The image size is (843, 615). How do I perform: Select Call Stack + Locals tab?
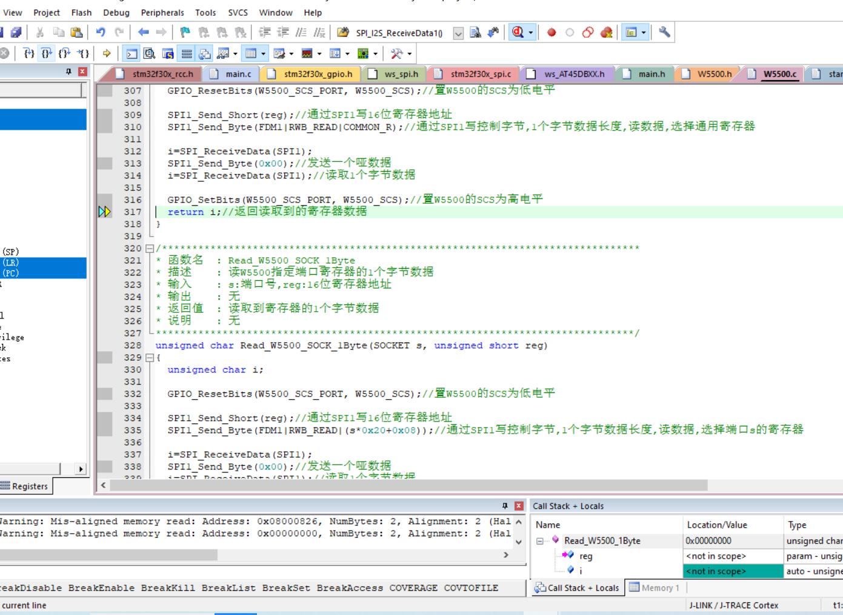coord(577,588)
